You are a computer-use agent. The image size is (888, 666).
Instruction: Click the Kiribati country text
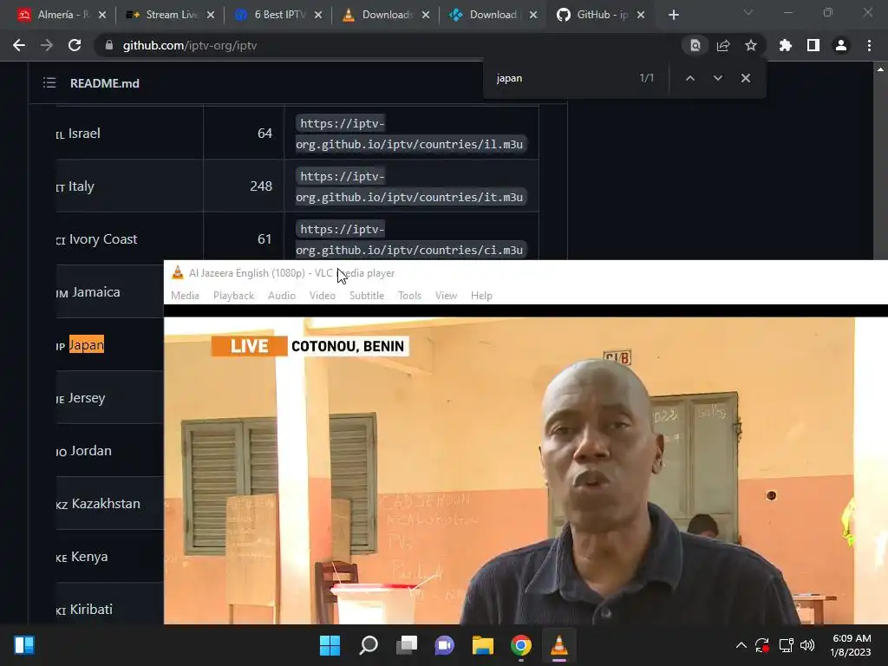90,610
